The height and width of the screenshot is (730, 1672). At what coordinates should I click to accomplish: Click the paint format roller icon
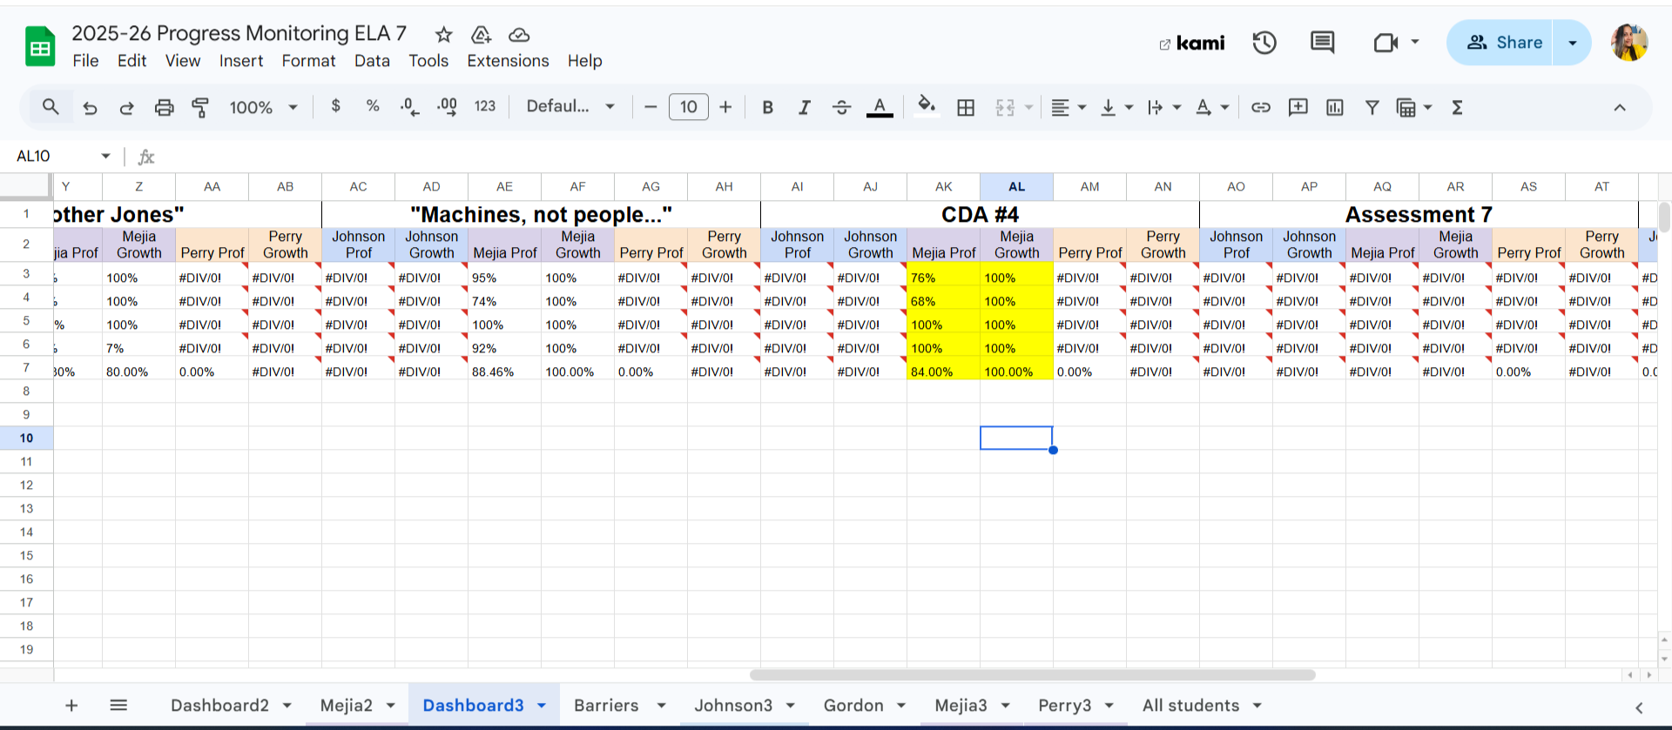200,107
